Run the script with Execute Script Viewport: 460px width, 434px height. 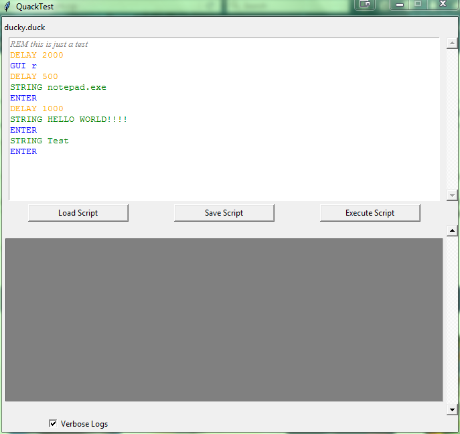point(370,213)
